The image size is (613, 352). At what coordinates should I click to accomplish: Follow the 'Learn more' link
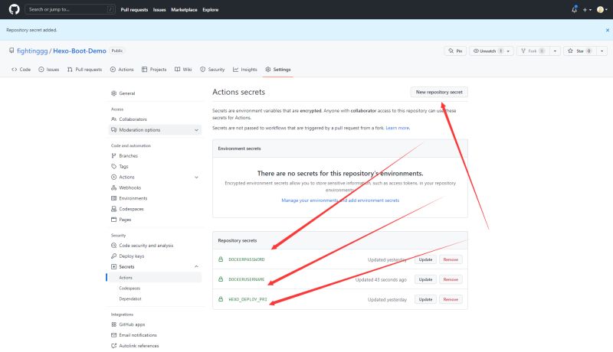(x=397, y=128)
